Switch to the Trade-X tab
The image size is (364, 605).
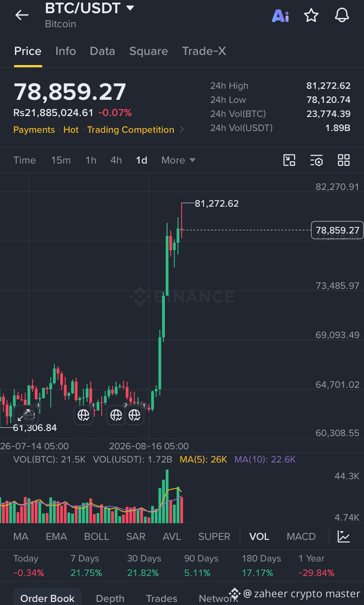[204, 51]
